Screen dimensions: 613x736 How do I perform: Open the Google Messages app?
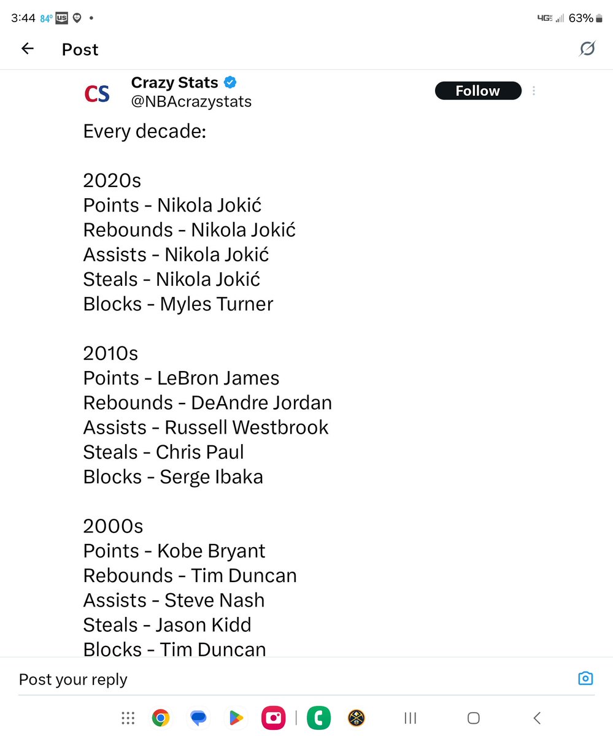[x=198, y=718]
